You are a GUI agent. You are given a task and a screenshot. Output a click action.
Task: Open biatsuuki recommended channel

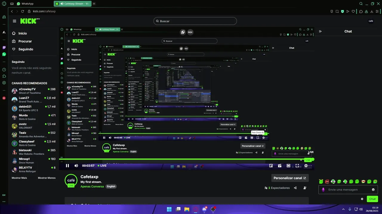tap(33, 152)
